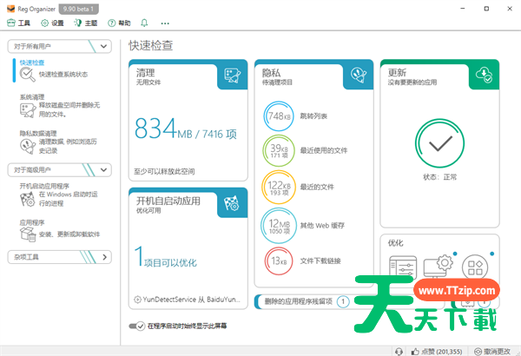Image resolution: width=521 pixels, height=356 pixels.
Task: Open 开机启动应用程序 in the sidebar
Action: [x=44, y=186]
